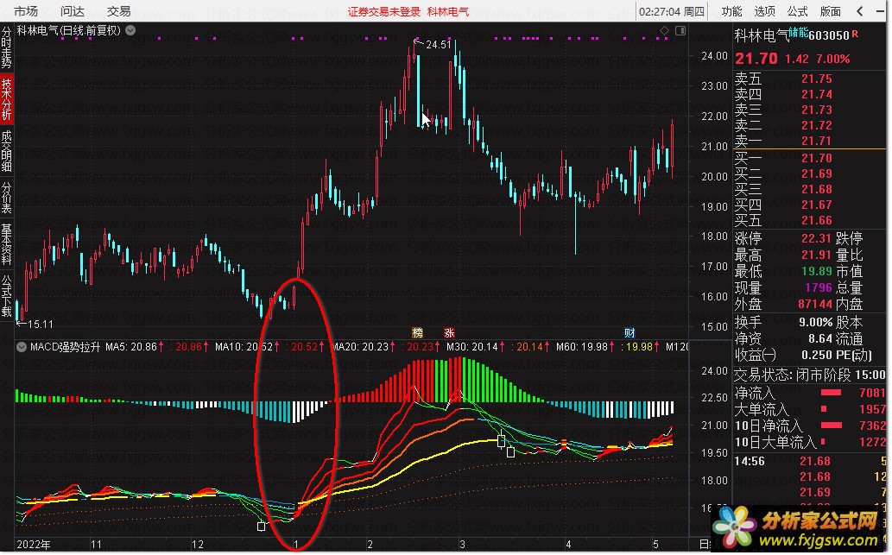892x555 pixels.
Task: Click the 涨 marker icon
Action: click(449, 332)
